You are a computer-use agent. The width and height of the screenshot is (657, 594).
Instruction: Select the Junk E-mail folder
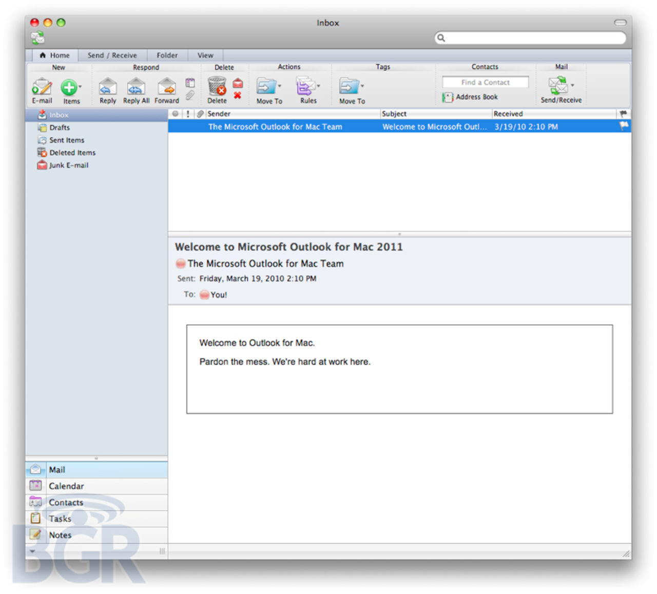(68, 165)
